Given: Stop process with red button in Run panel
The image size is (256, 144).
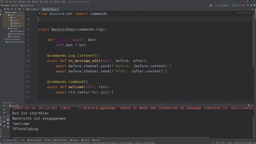Looking at the screenshot, I should tap(4, 117).
